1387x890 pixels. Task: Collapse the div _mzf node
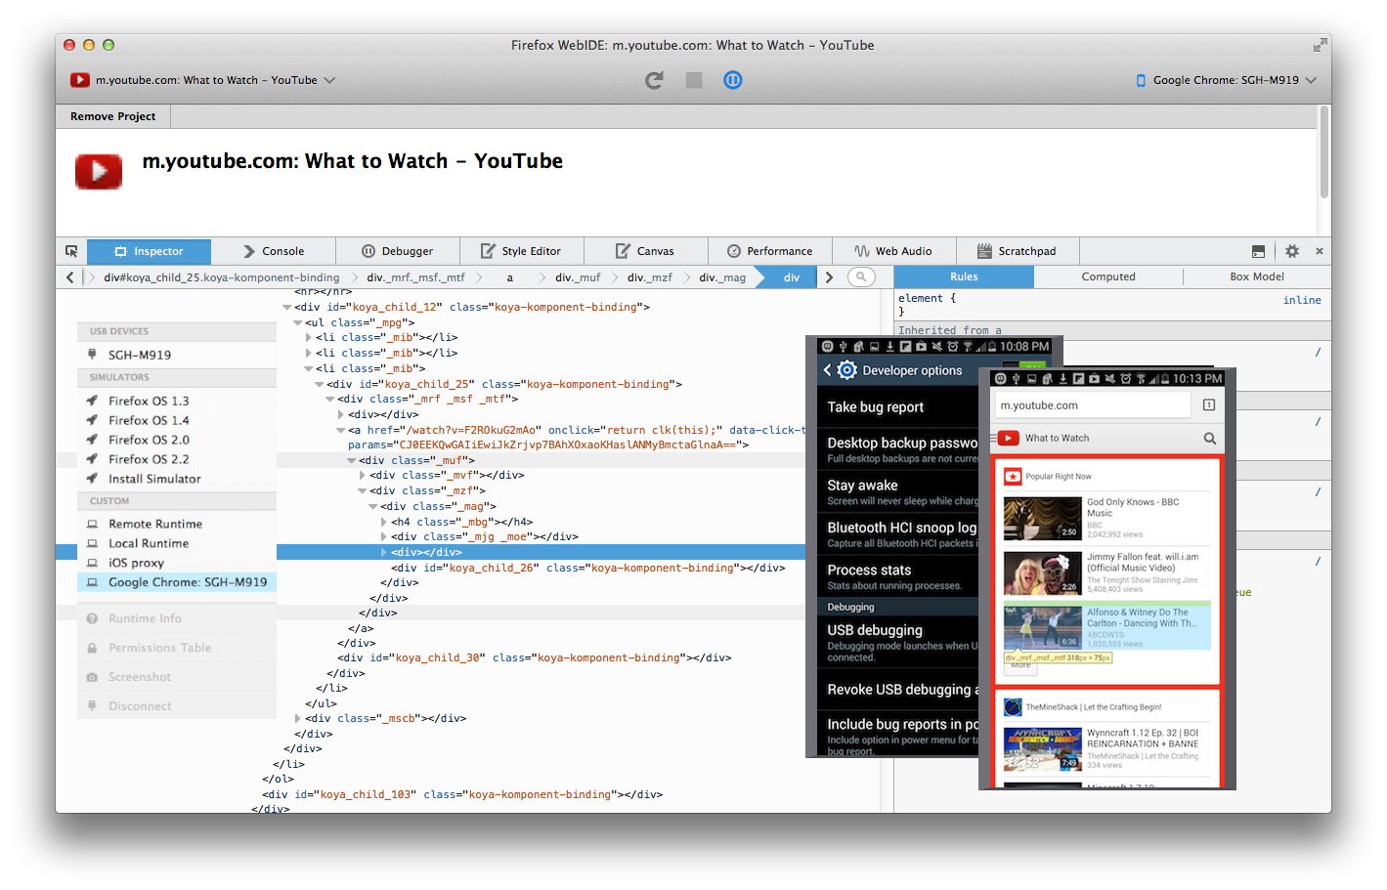pyautogui.click(x=362, y=490)
